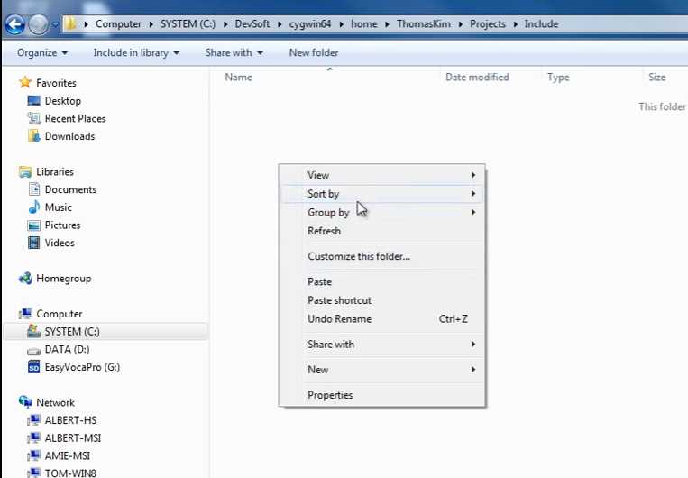Click the Favorites star icon
Image resolution: width=688 pixels, height=478 pixels.
click(25, 82)
